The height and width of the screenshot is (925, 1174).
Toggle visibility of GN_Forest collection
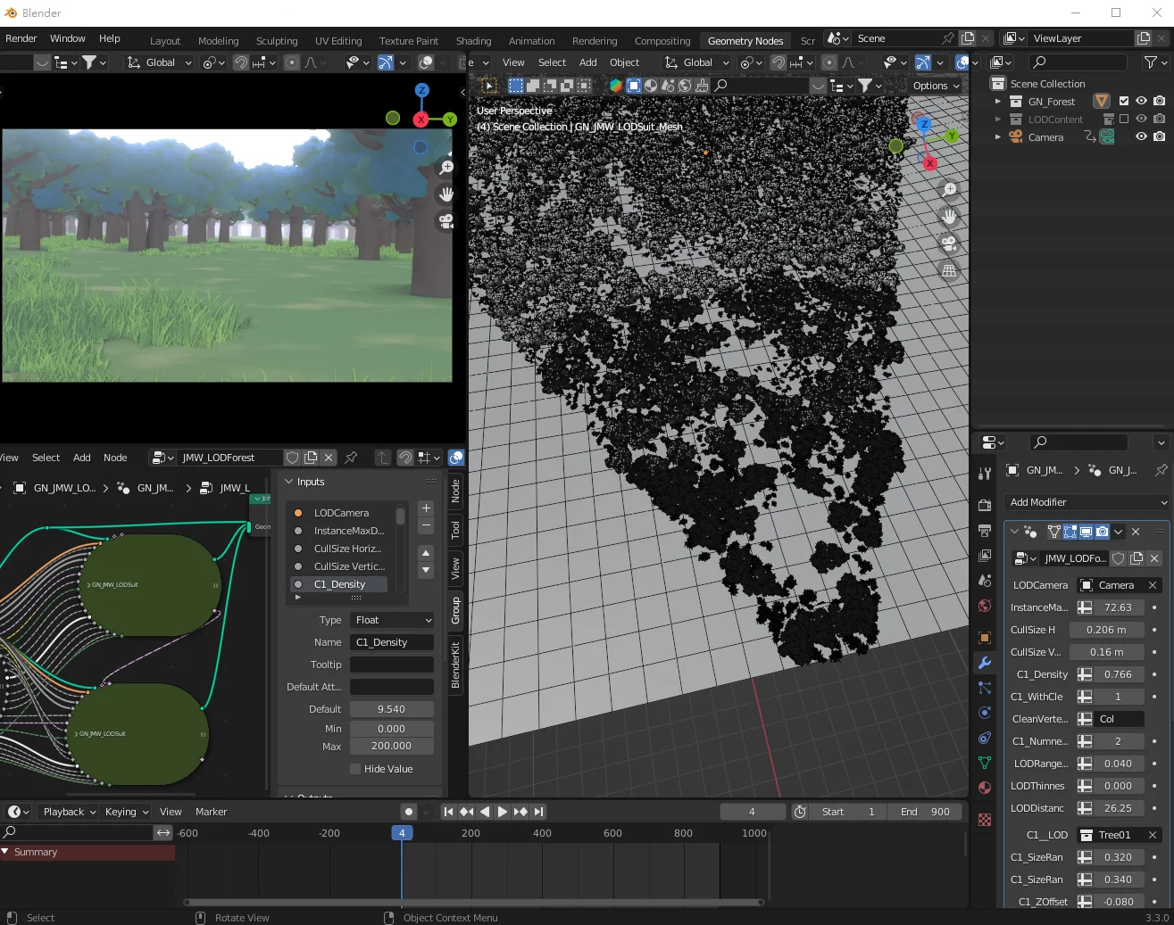click(x=1141, y=101)
